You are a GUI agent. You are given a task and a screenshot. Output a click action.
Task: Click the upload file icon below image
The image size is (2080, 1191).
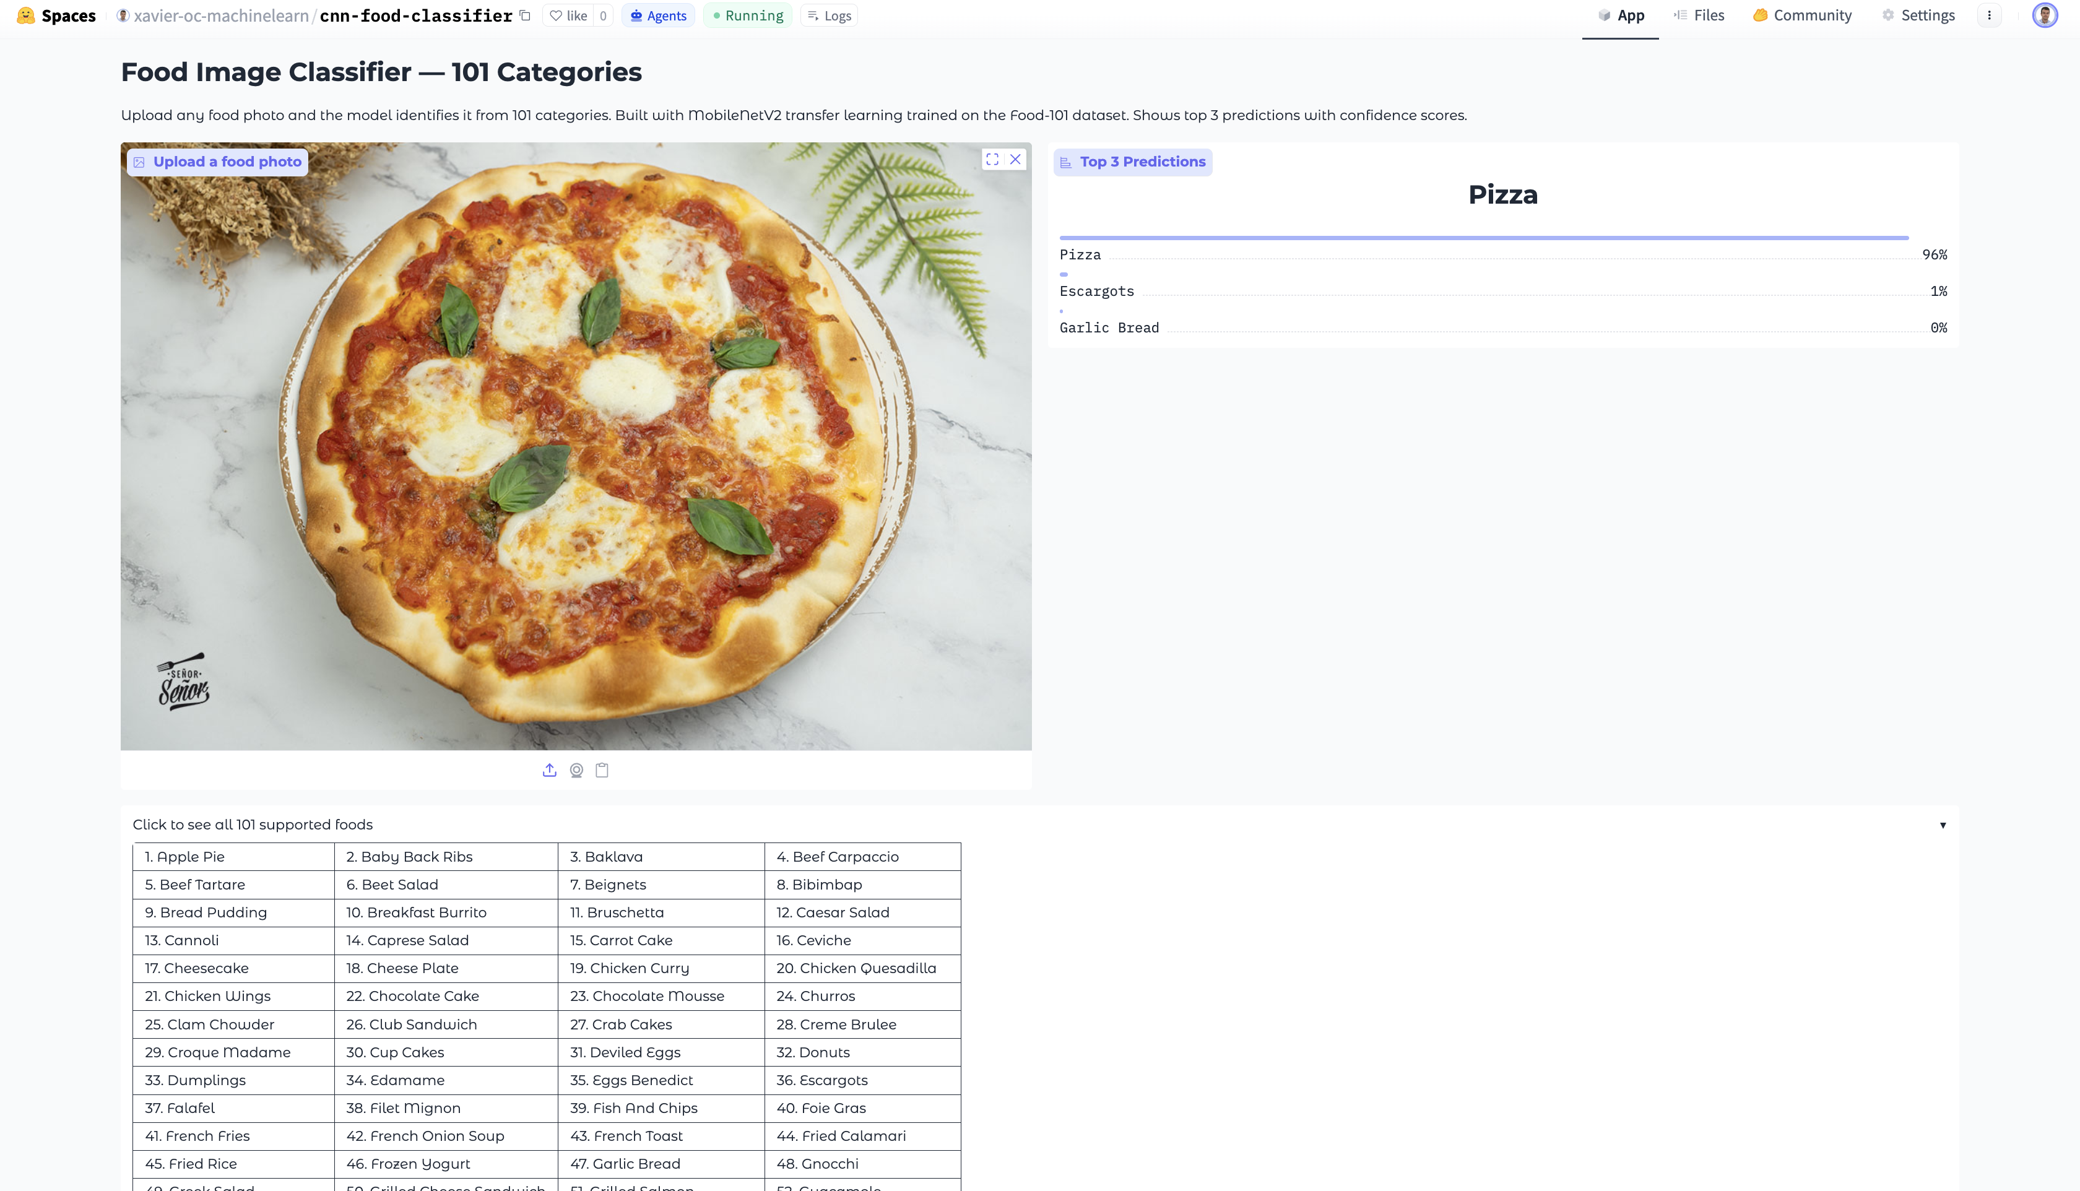point(550,771)
